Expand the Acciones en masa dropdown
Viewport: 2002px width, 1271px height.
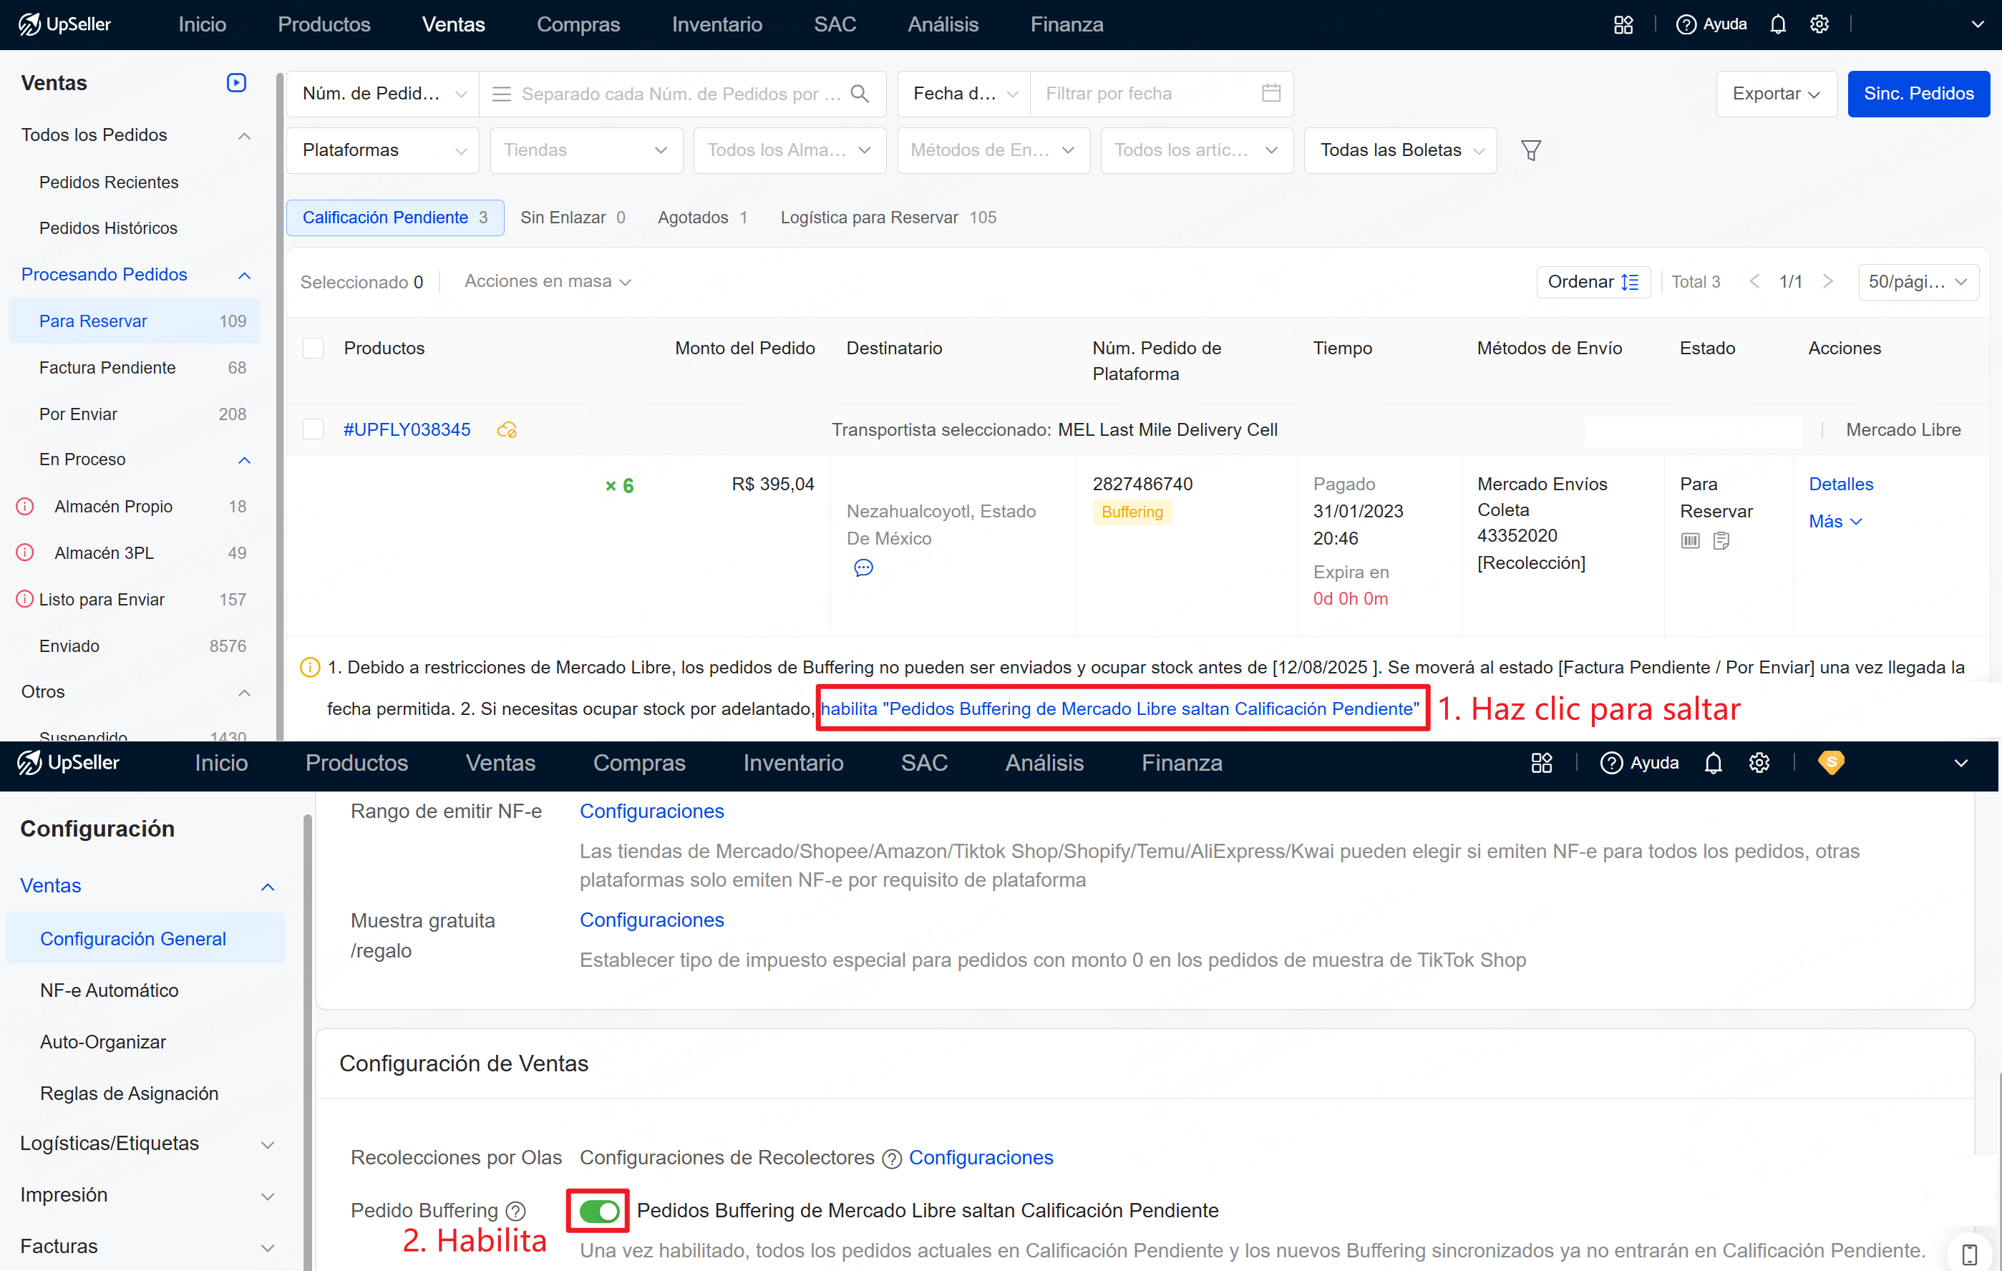(547, 282)
